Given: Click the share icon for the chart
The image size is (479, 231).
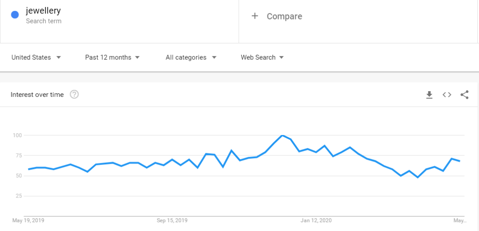Looking at the screenshot, I should (x=464, y=95).
